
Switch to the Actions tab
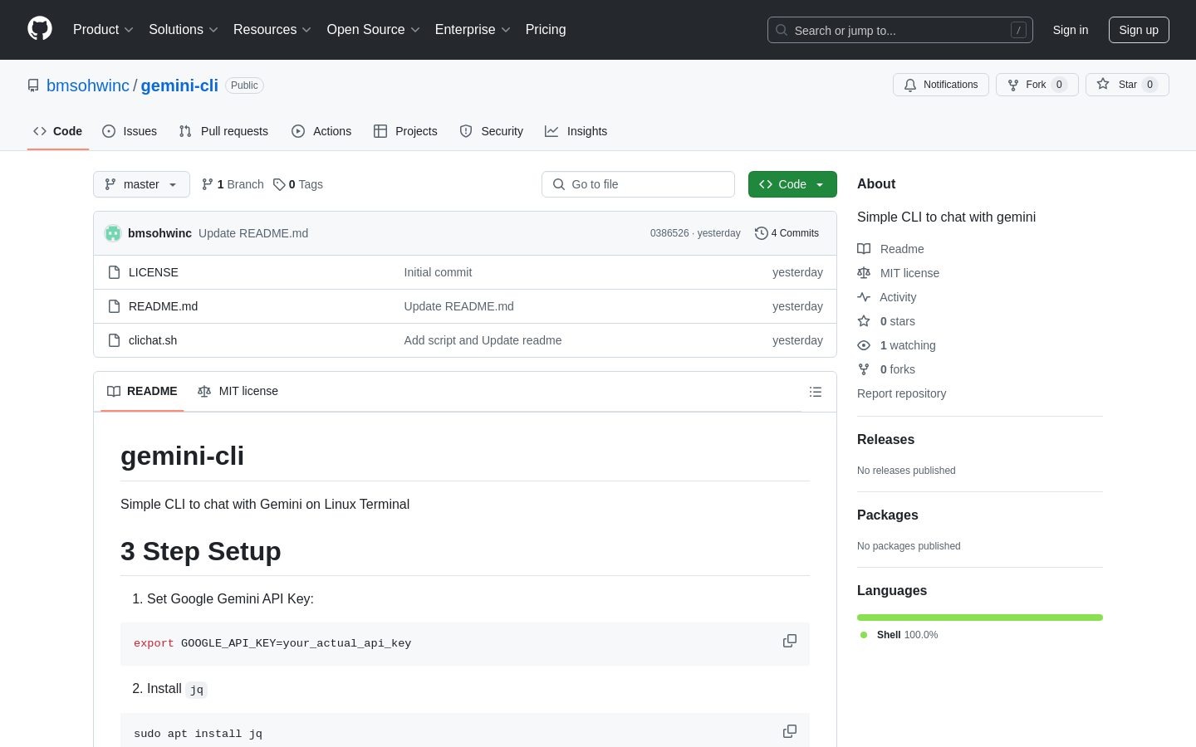(x=321, y=131)
